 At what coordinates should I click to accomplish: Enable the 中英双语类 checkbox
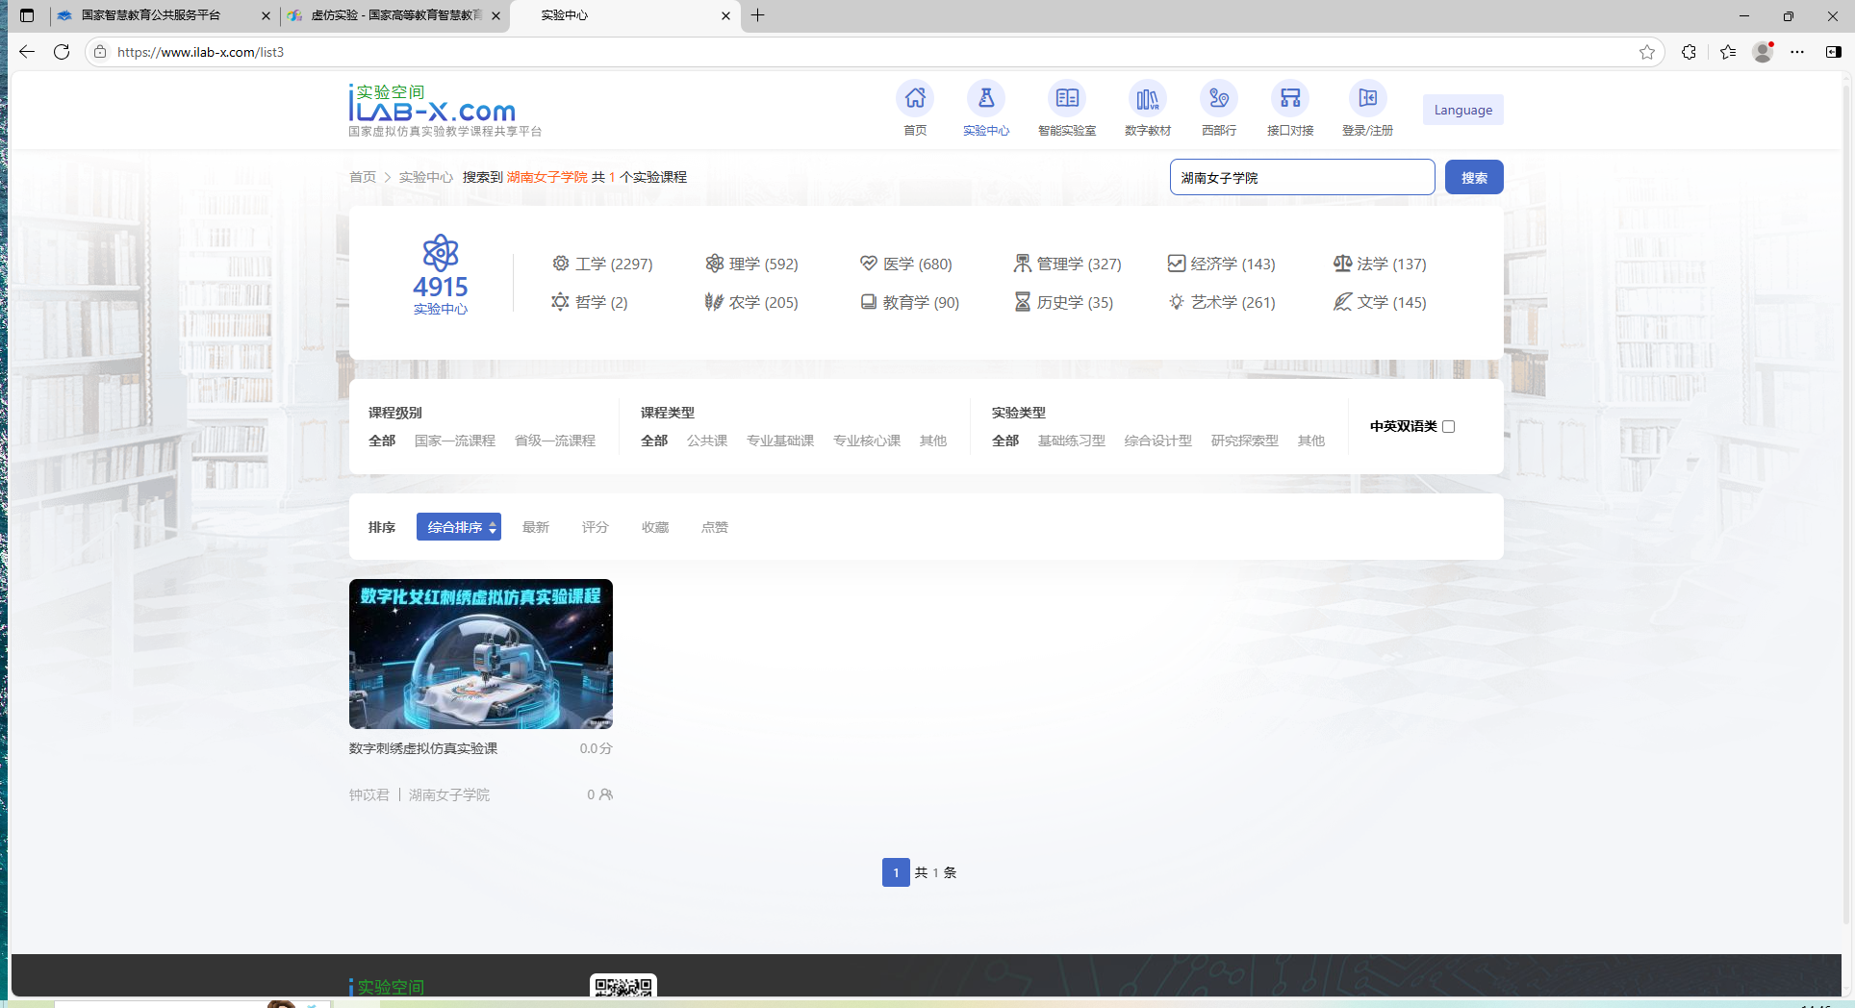pyautogui.click(x=1448, y=426)
